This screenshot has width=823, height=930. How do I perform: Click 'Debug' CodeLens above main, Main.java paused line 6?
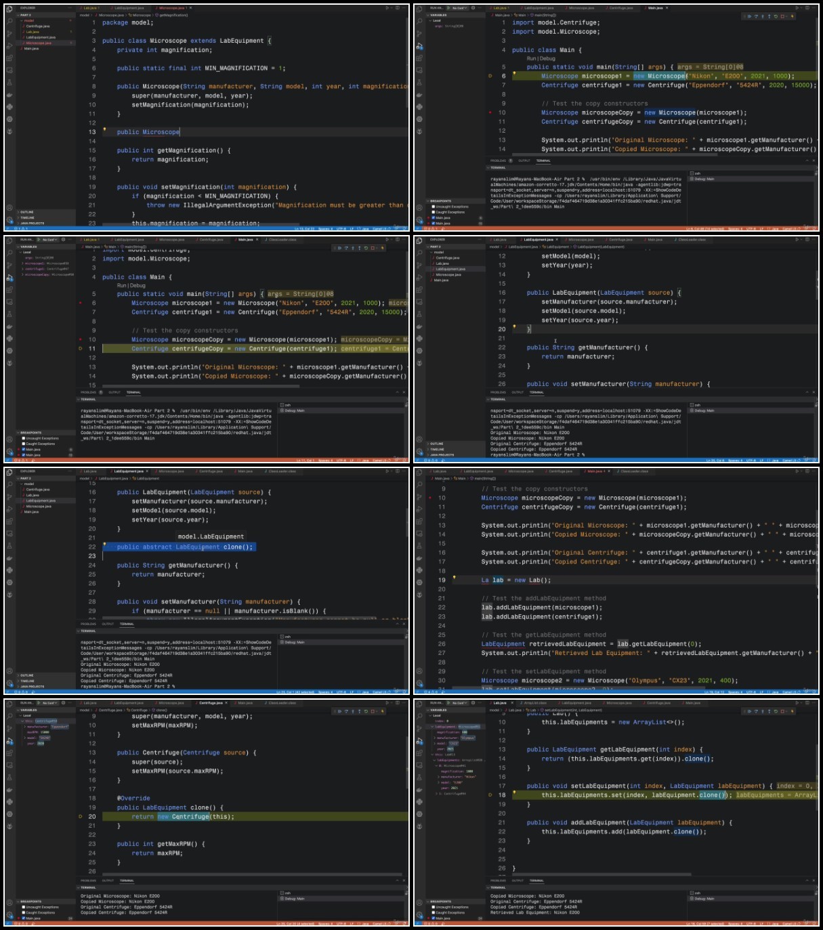click(x=547, y=58)
